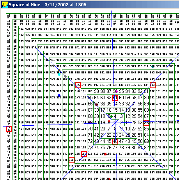The height and width of the screenshot is (180, 179).
Task: Select the olive dot marker above 326
Action: (x=59, y=70)
